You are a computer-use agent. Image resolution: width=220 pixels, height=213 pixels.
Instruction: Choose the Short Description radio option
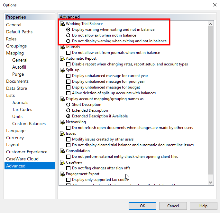point(68,105)
